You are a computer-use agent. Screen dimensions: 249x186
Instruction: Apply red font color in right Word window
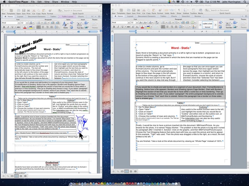[x=142, y=27]
